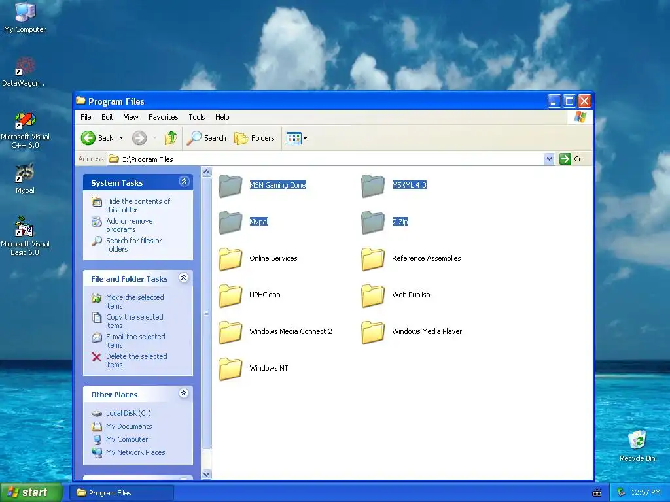The width and height of the screenshot is (670, 502).
Task: Go to My Computer in Other Places
Action: click(126, 439)
